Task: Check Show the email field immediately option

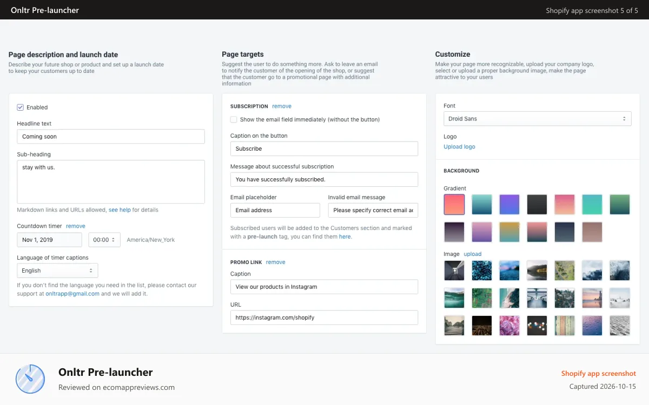Action: (x=234, y=120)
